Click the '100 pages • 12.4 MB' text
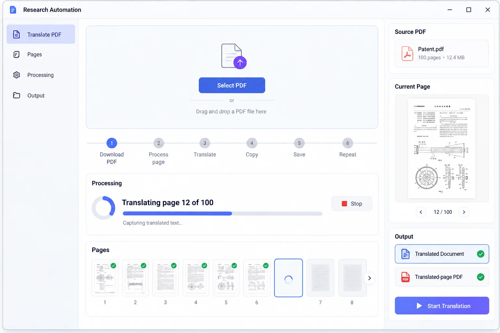500x333 pixels. (x=441, y=58)
